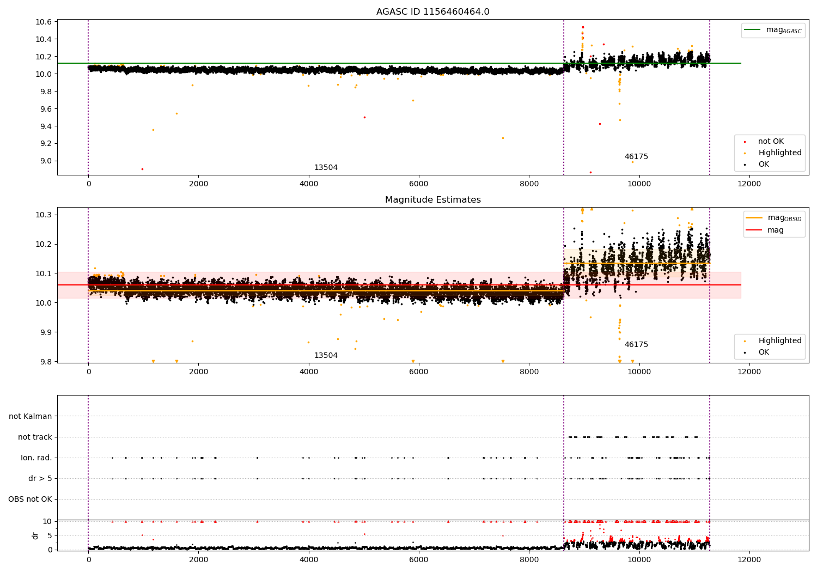817x572 pixels.
Task: Click the '13504' obsid label in top plot
Action: (x=326, y=168)
